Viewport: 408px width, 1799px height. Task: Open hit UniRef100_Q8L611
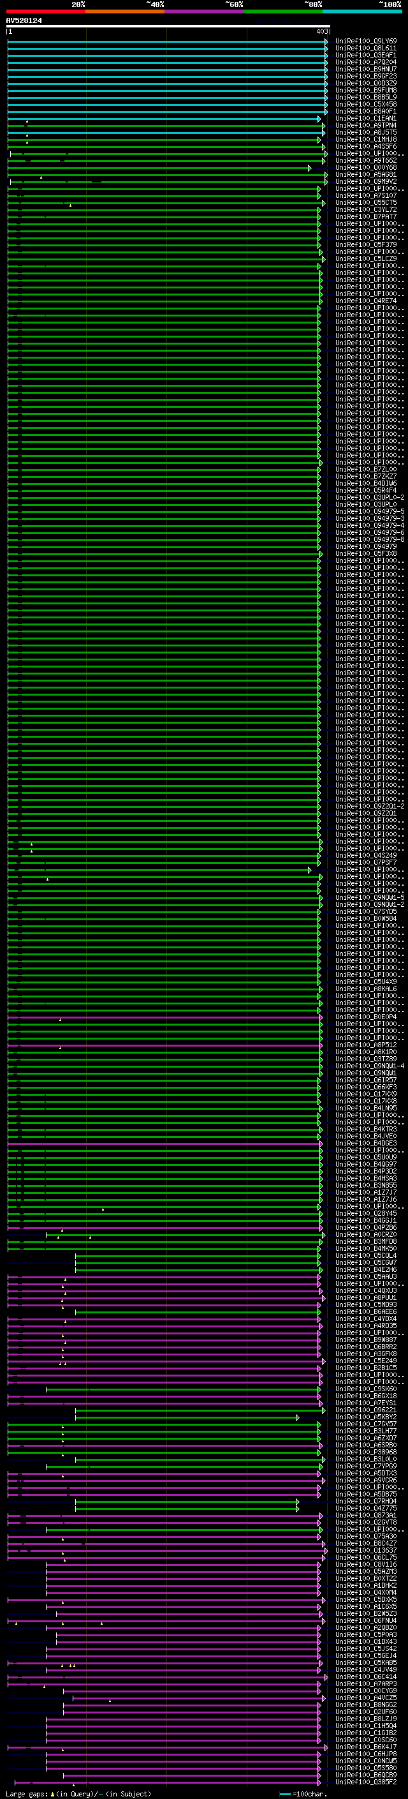365,49
